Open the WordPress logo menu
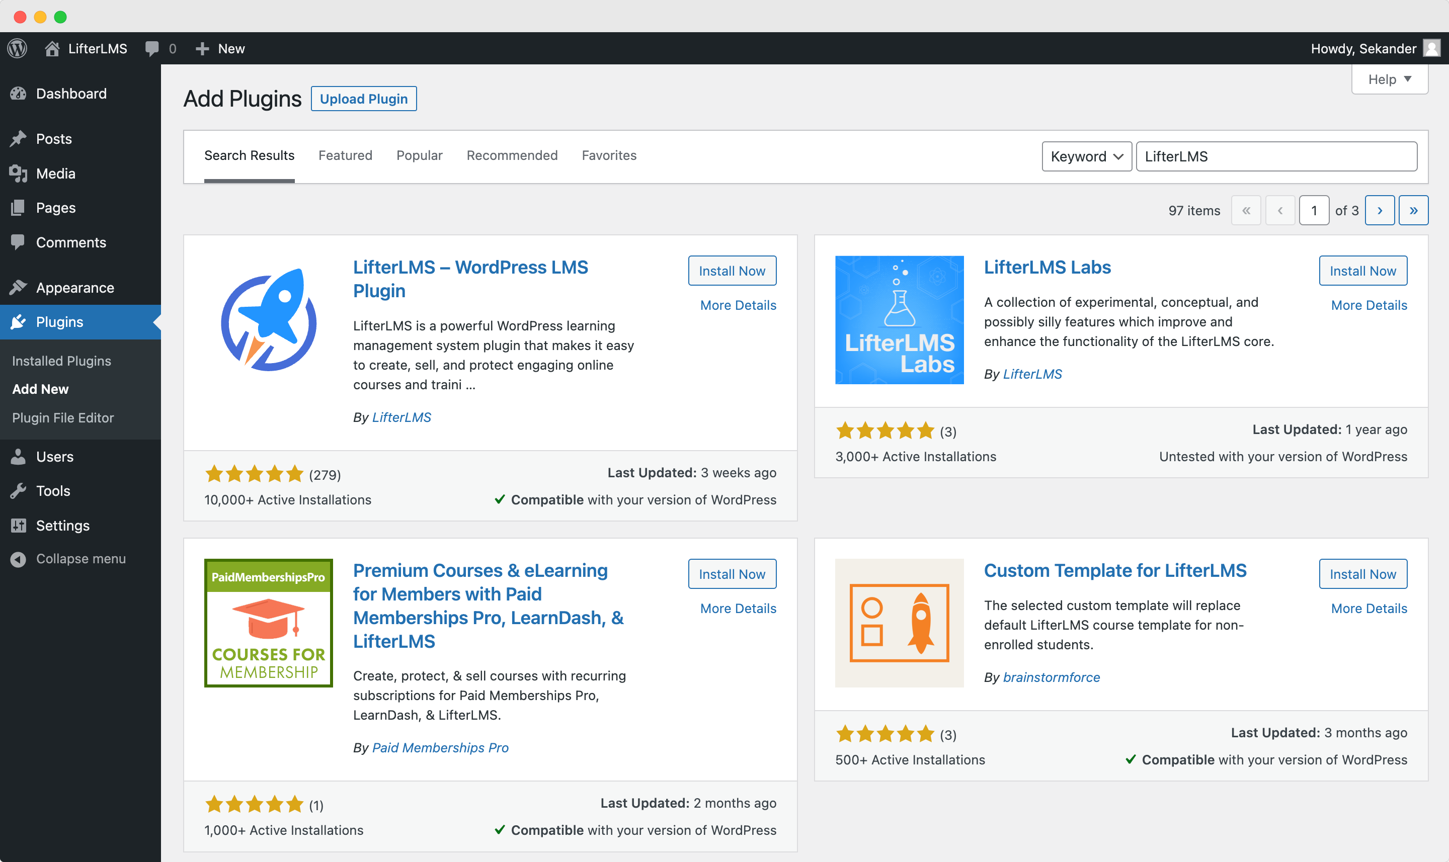The image size is (1449, 862). (x=18, y=48)
